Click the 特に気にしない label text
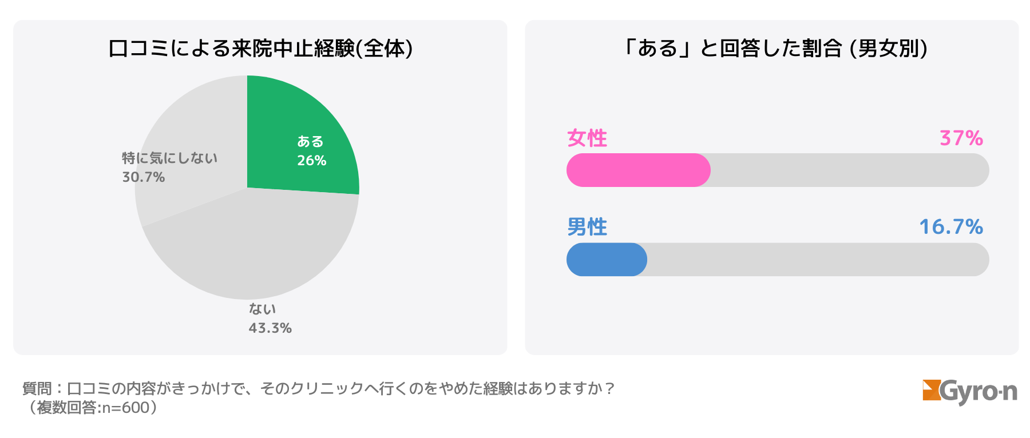Viewport: 1030px width, 438px height. 169,158
